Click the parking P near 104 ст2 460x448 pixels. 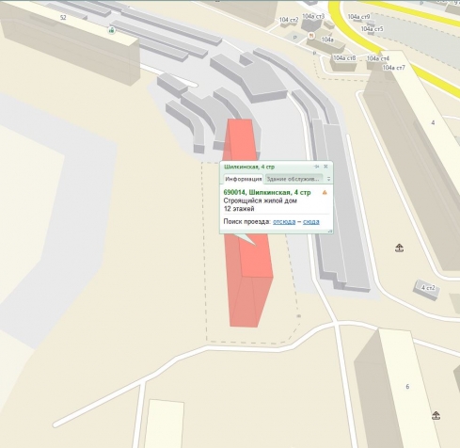point(294,38)
